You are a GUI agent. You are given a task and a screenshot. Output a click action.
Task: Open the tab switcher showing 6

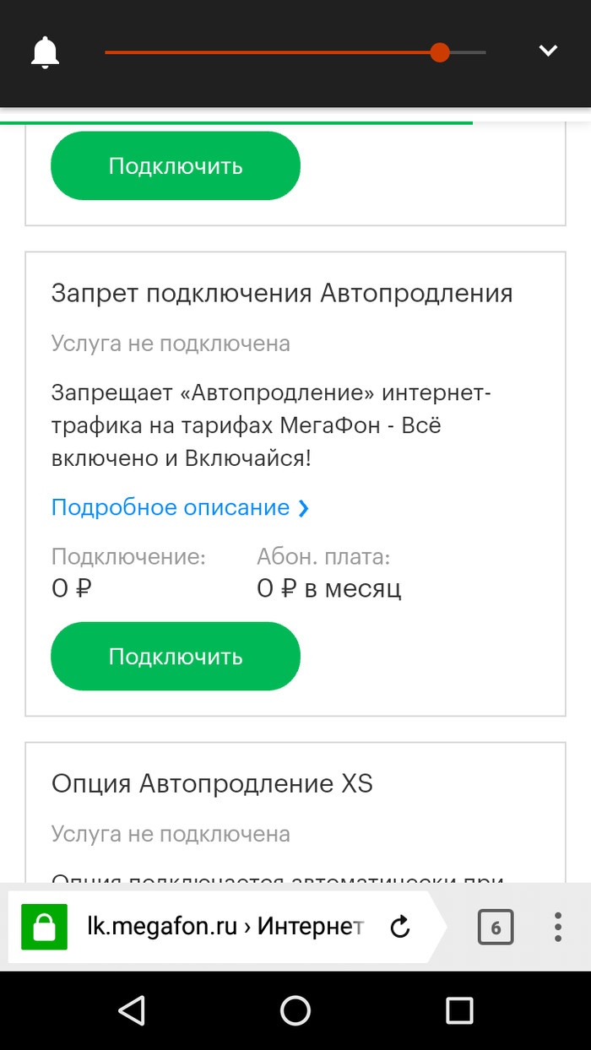(496, 928)
